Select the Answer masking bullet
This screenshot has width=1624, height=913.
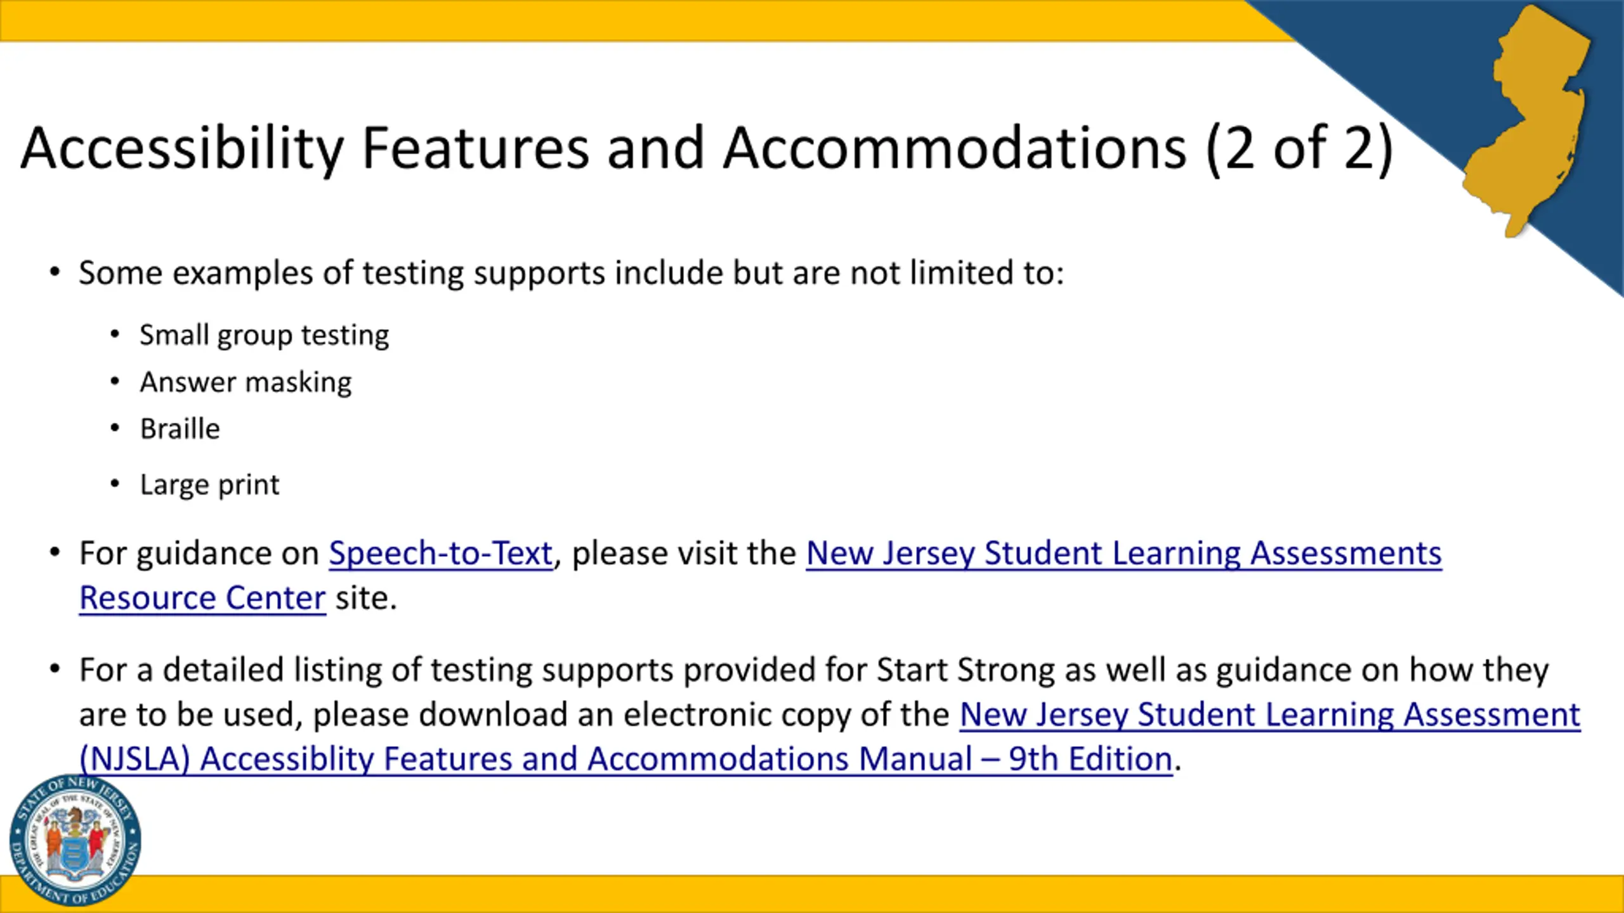coord(246,382)
